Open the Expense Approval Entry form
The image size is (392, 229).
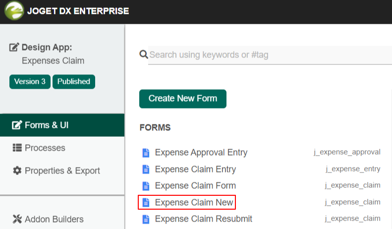click(201, 153)
